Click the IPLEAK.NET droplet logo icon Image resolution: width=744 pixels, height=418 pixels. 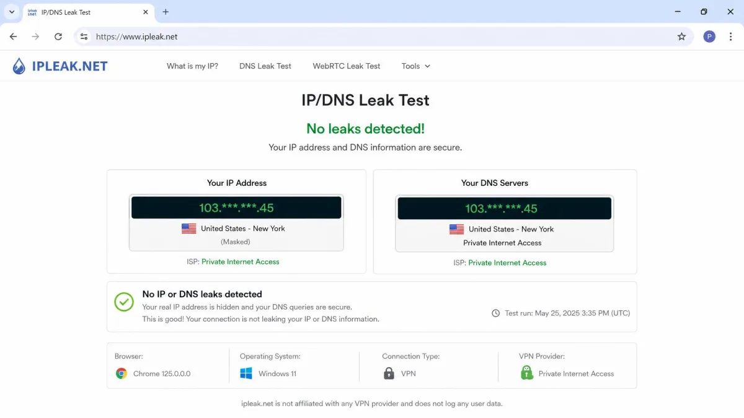[x=19, y=66]
